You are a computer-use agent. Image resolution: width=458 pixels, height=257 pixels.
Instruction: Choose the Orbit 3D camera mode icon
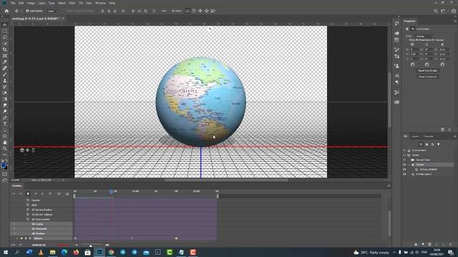point(187,11)
